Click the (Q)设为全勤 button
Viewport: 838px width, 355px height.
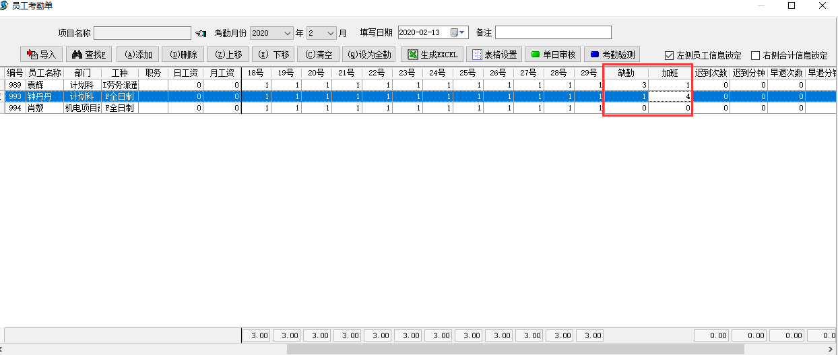point(369,55)
